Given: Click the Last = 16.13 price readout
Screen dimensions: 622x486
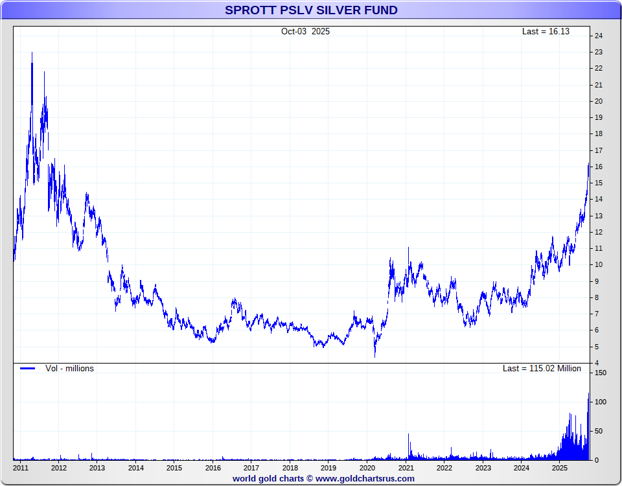Looking at the screenshot, I should 546,31.
